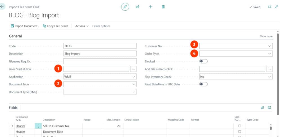Viewport: 288px width, 137px height.
Task: Open row menu dots for Sell-to Customer No.
Action: tap(38, 126)
